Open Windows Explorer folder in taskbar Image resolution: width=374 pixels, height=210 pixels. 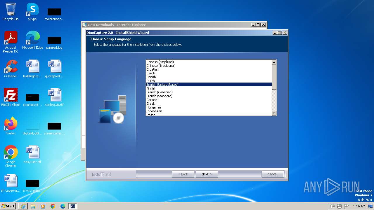[33, 206]
